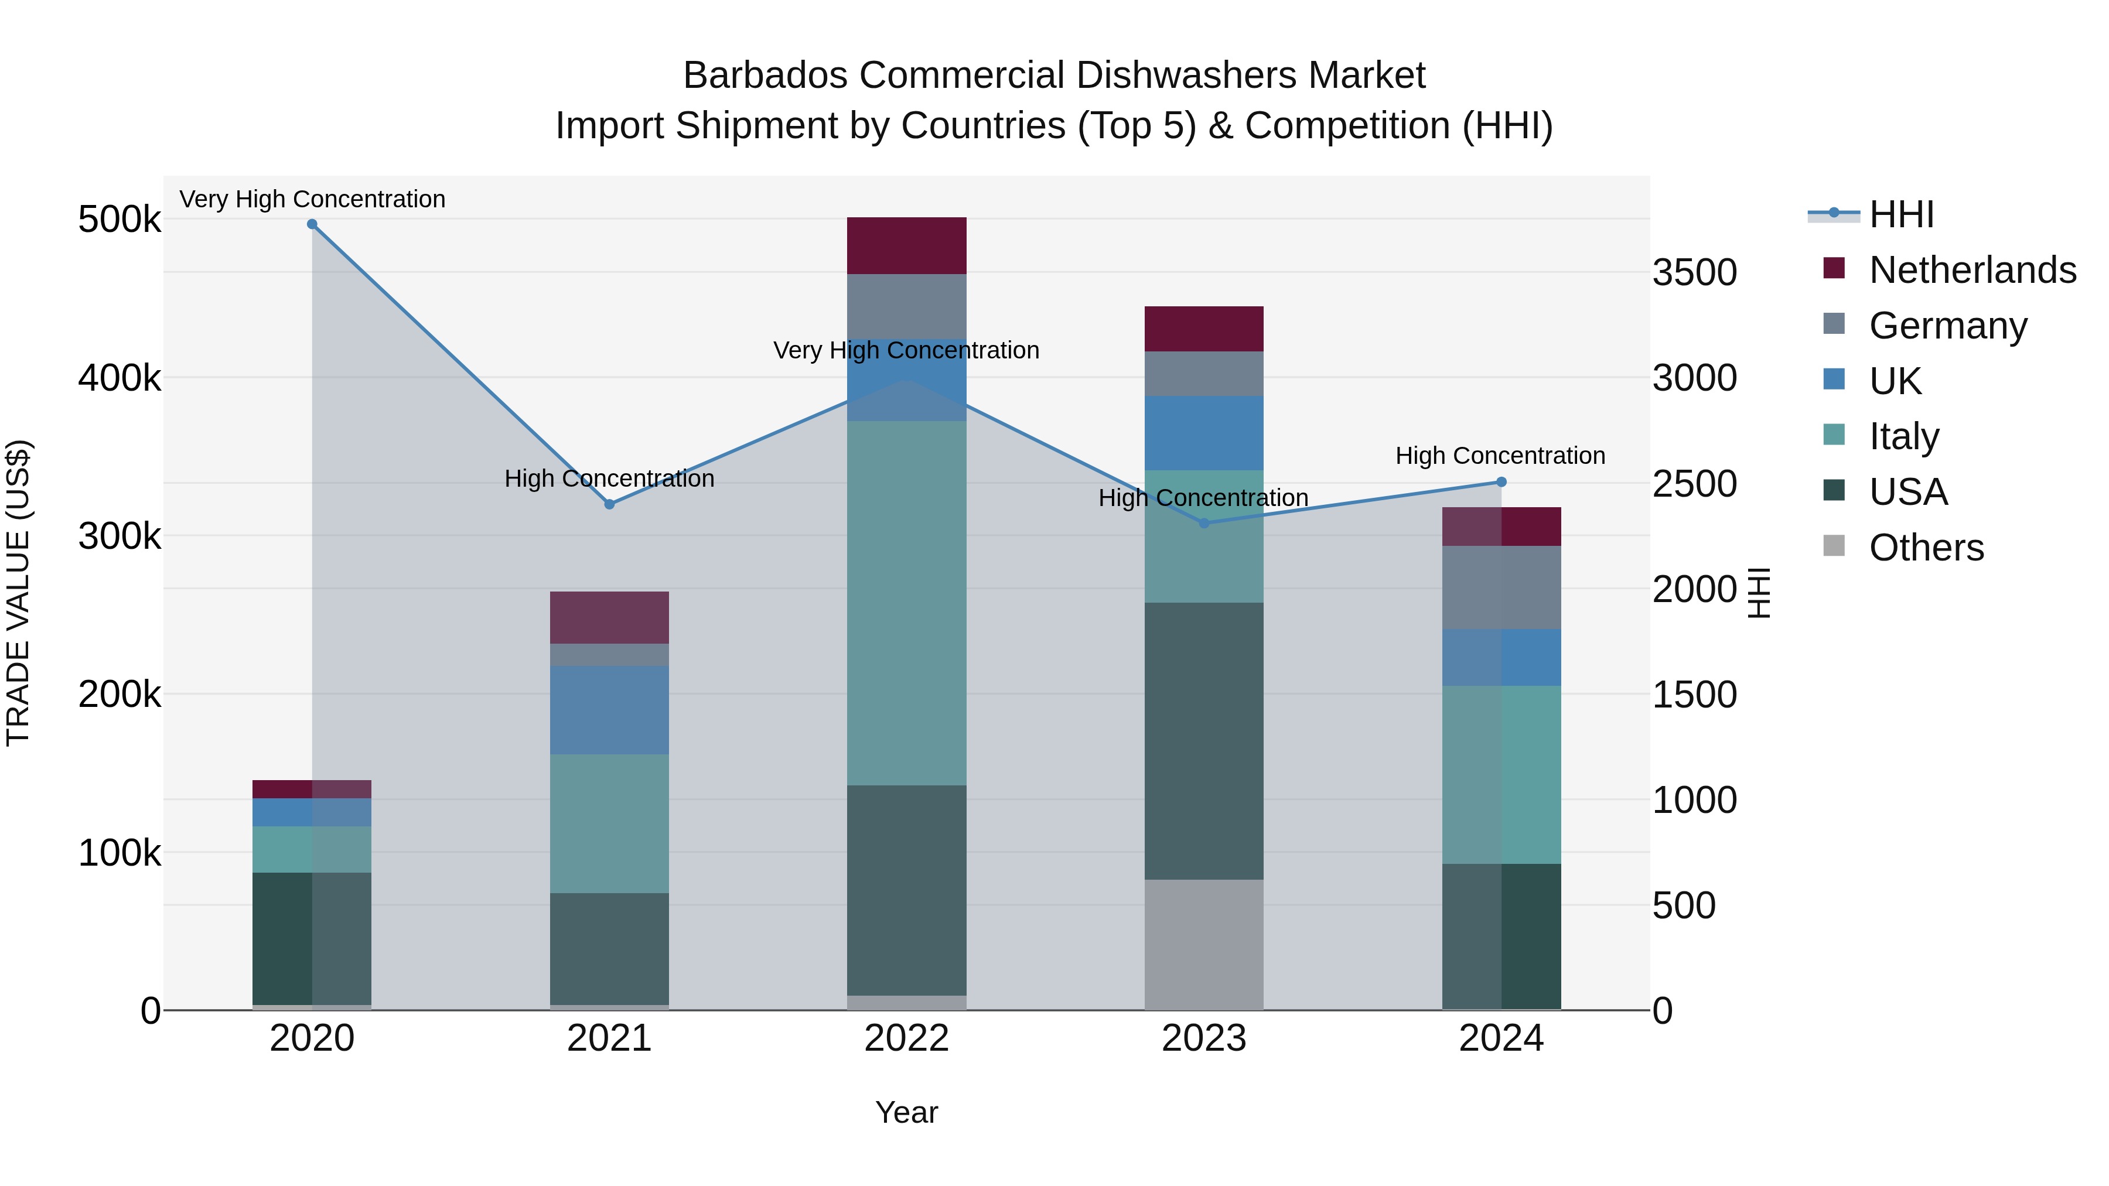Click the 2022 Italy bar segment
Image resolution: width=2109 pixels, height=1186 pixels.
pyautogui.click(x=906, y=603)
